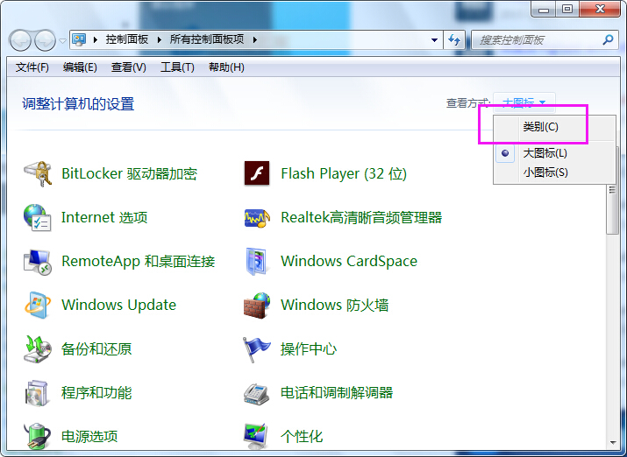Expand the address bar history dropdown

434,40
